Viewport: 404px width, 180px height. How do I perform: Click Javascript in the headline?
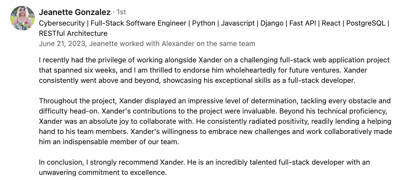point(238,23)
